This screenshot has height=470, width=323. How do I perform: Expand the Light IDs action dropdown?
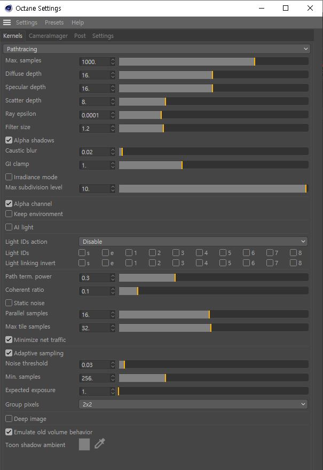[193, 242]
